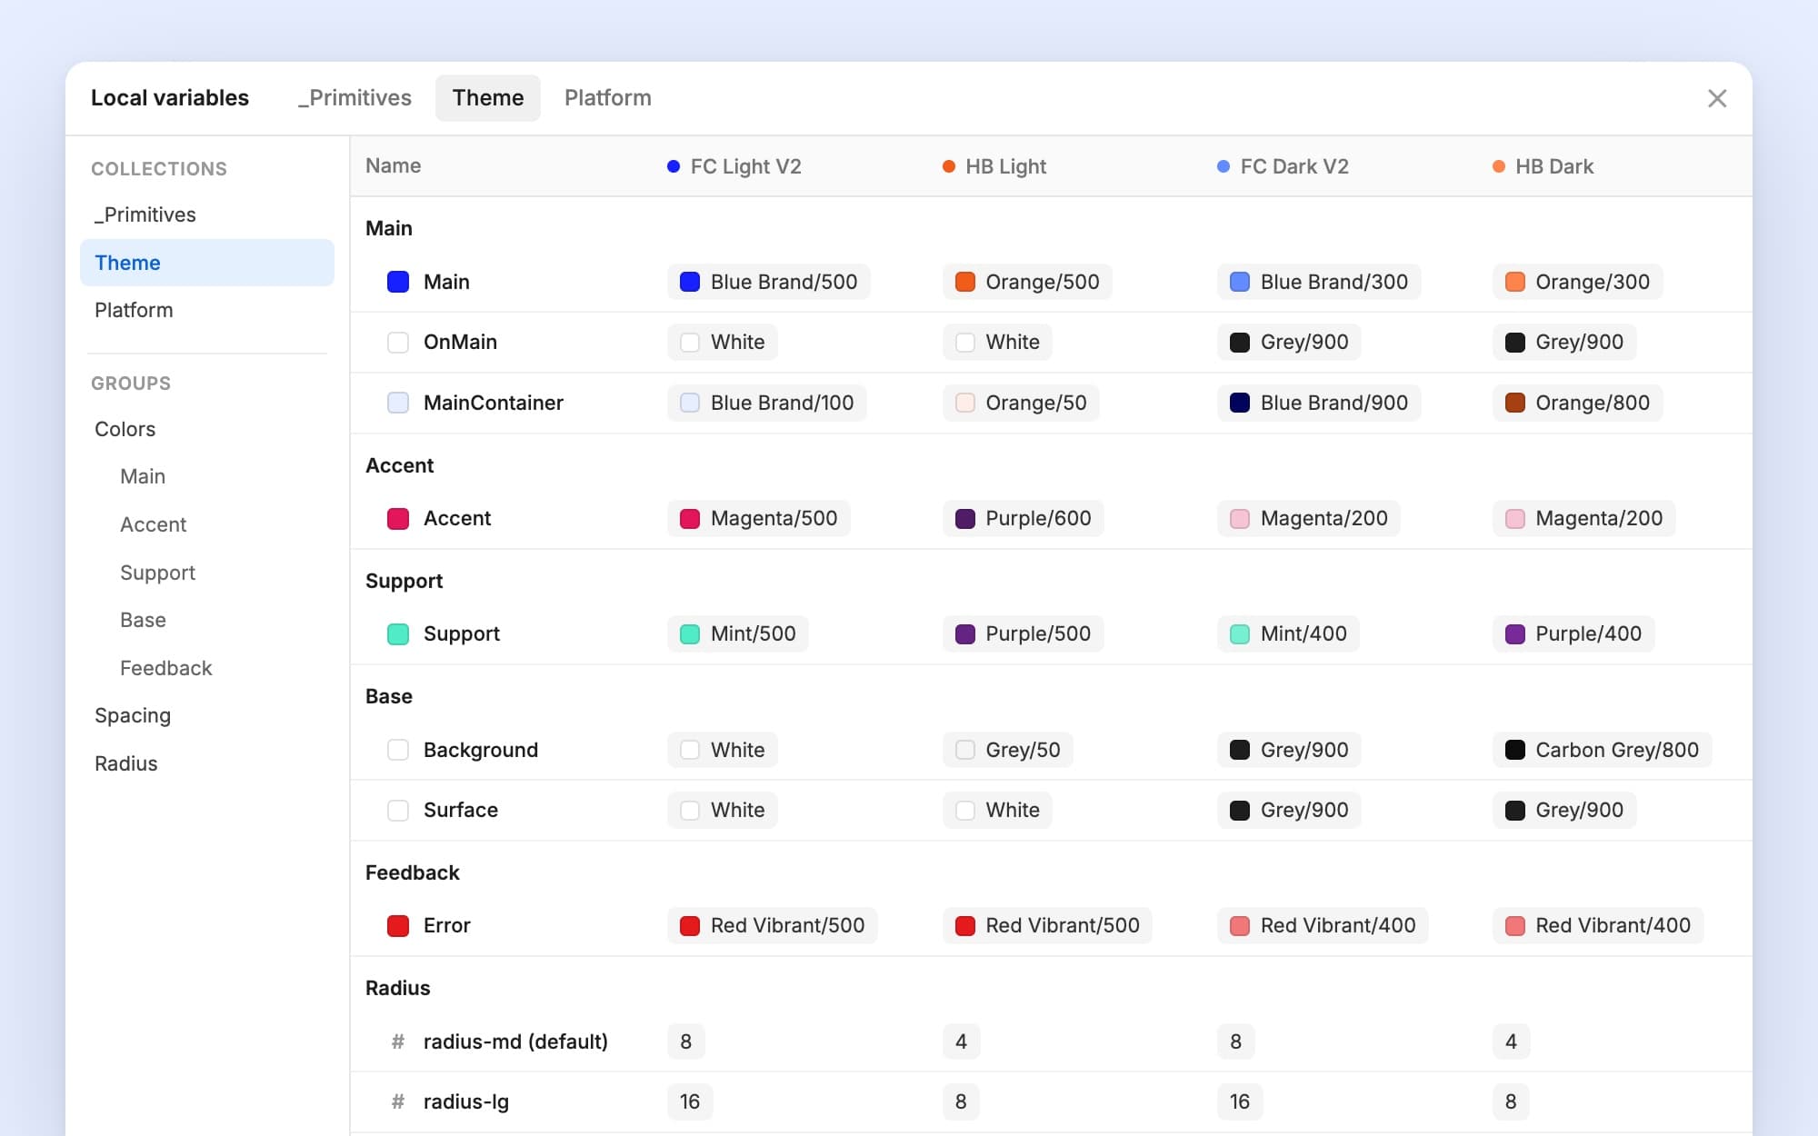Open the Spacing group in sidebar
This screenshot has width=1818, height=1136.
click(133, 715)
